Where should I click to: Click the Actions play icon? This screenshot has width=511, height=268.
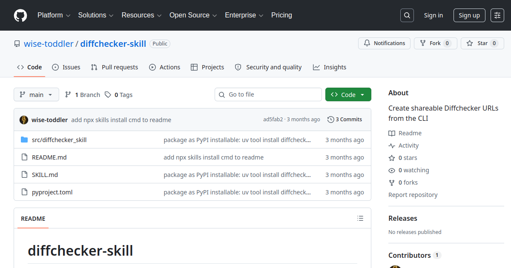coord(152,67)
